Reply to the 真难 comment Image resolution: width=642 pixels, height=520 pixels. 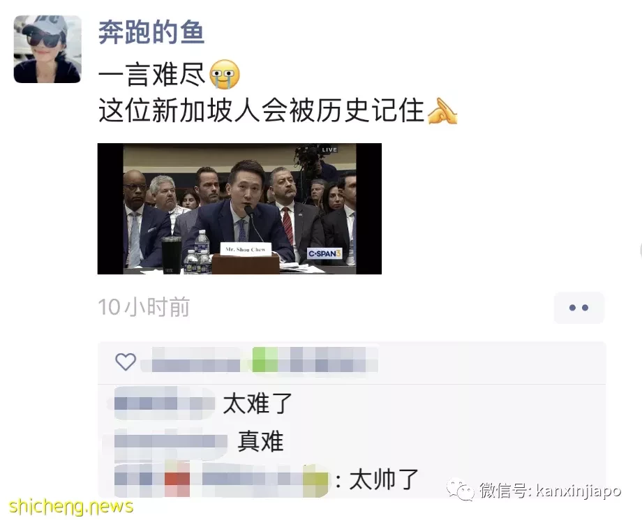260,442
